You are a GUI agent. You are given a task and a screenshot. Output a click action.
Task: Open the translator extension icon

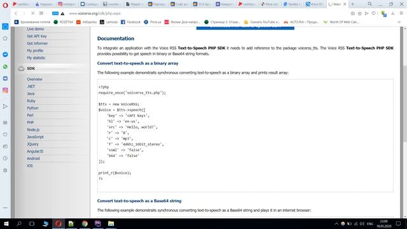pyautogui.click(x=383, y=14)
